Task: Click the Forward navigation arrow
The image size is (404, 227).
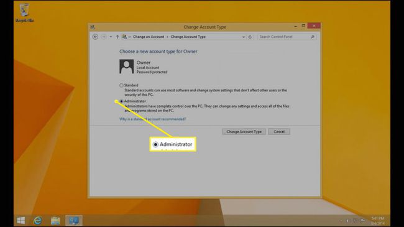Action: 104,37
